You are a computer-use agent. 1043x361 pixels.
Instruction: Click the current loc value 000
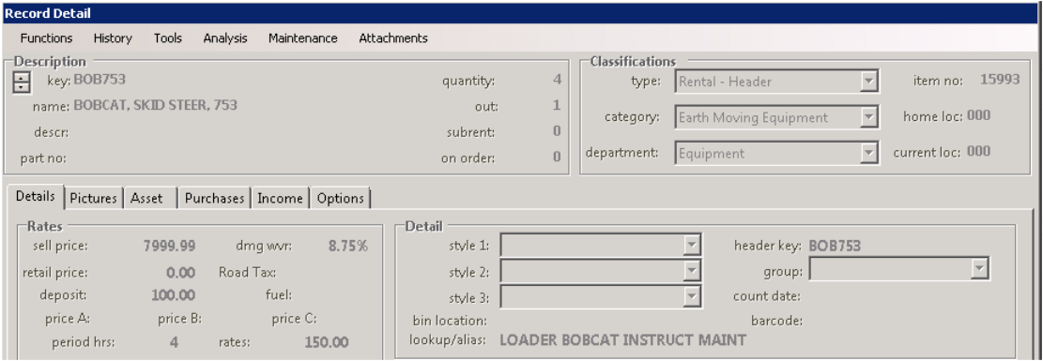click(x=978, y=152)
